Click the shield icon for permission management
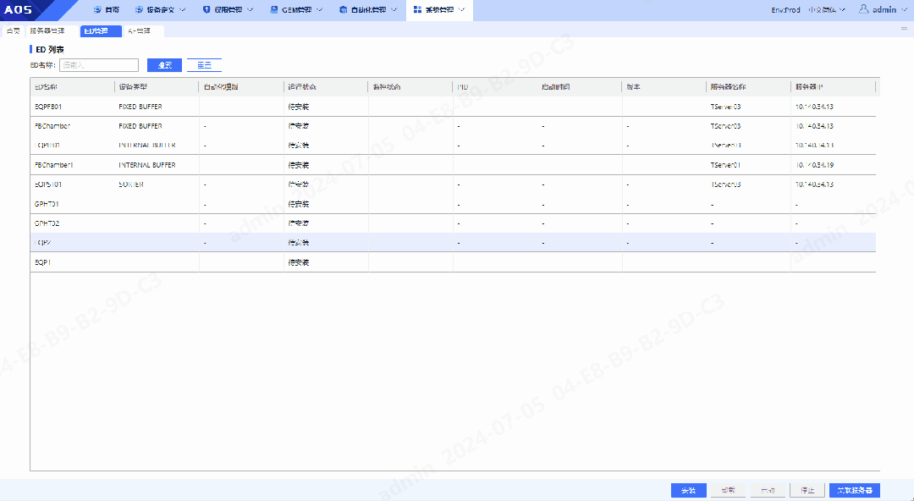The width and height of the screenshot is (914, 501). pos(206,10)
